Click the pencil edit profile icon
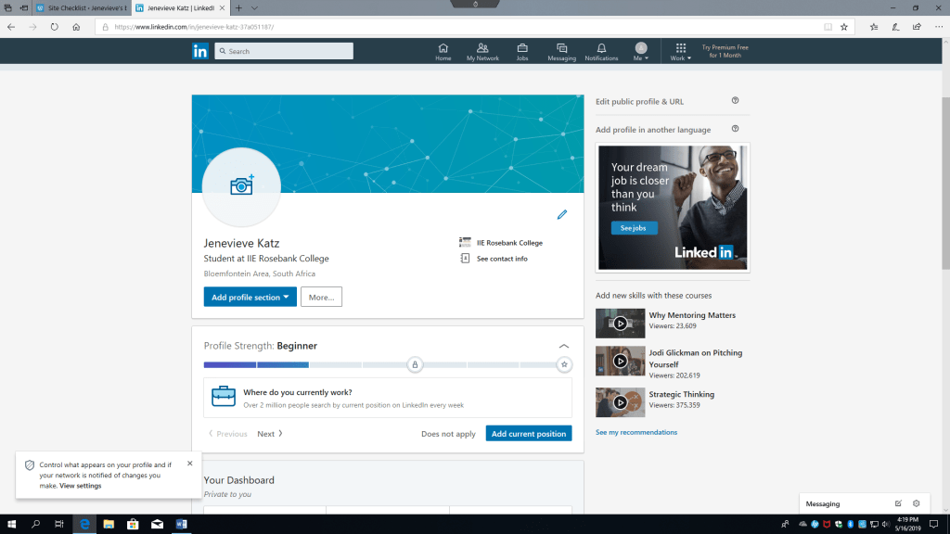950x534 pixels. pos(561,215)
